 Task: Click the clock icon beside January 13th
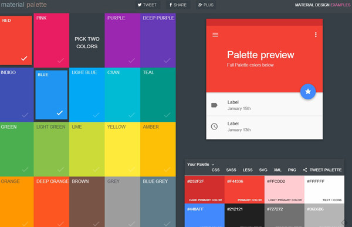[x=214, y=126]
